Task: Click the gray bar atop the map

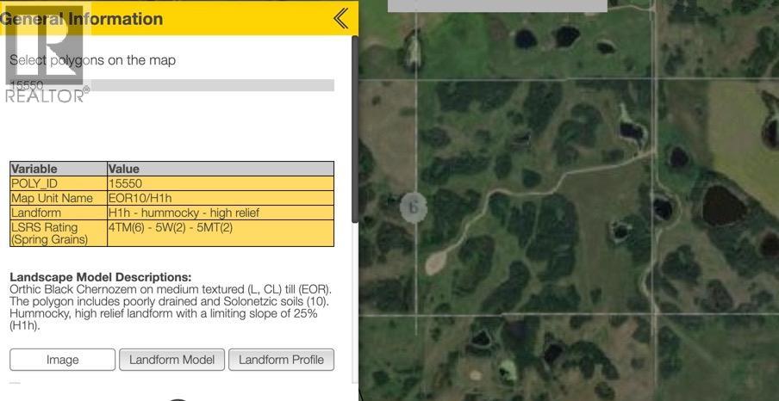Action: [x=497, y=5]
